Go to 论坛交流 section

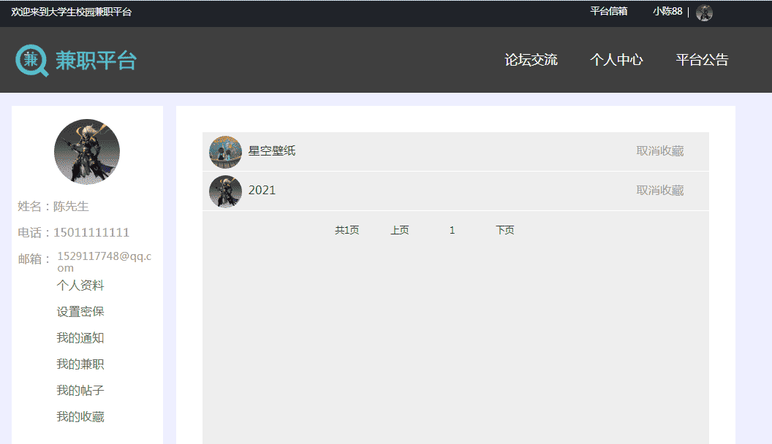(531, 60)
